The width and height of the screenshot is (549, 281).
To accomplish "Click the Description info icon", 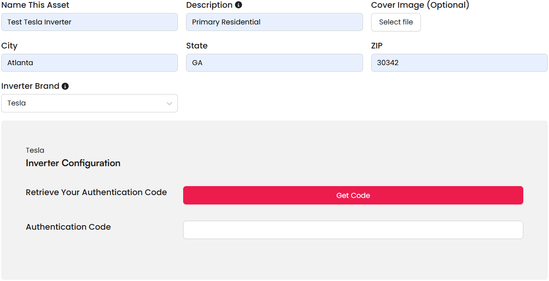I will (x=239, y=5).
